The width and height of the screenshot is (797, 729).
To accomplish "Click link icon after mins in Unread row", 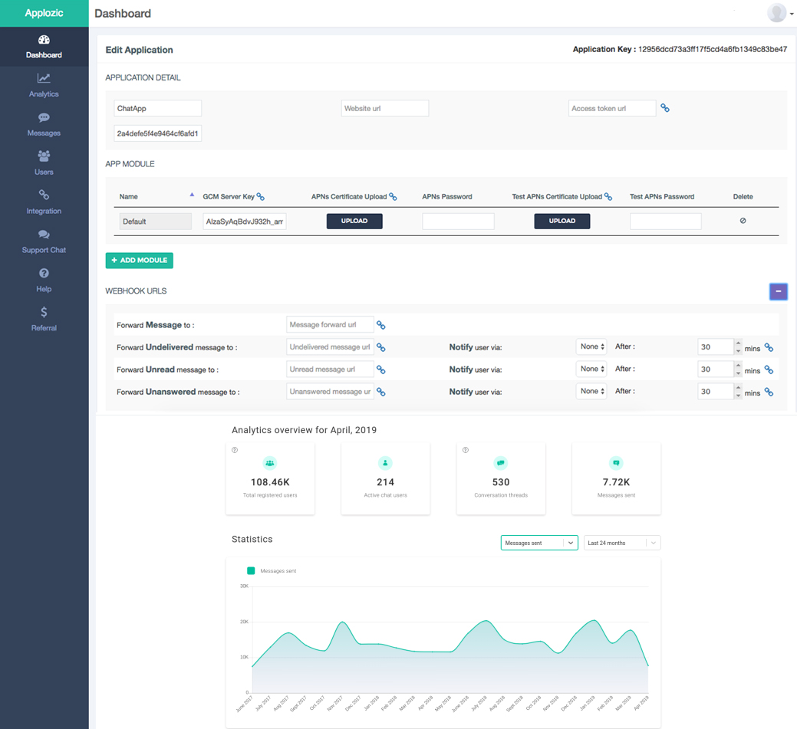I will (x=769, y=369).
